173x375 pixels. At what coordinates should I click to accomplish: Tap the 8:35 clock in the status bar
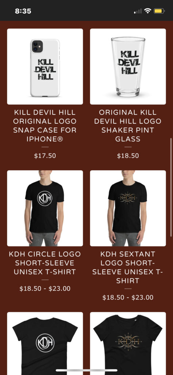pos(23,11)
